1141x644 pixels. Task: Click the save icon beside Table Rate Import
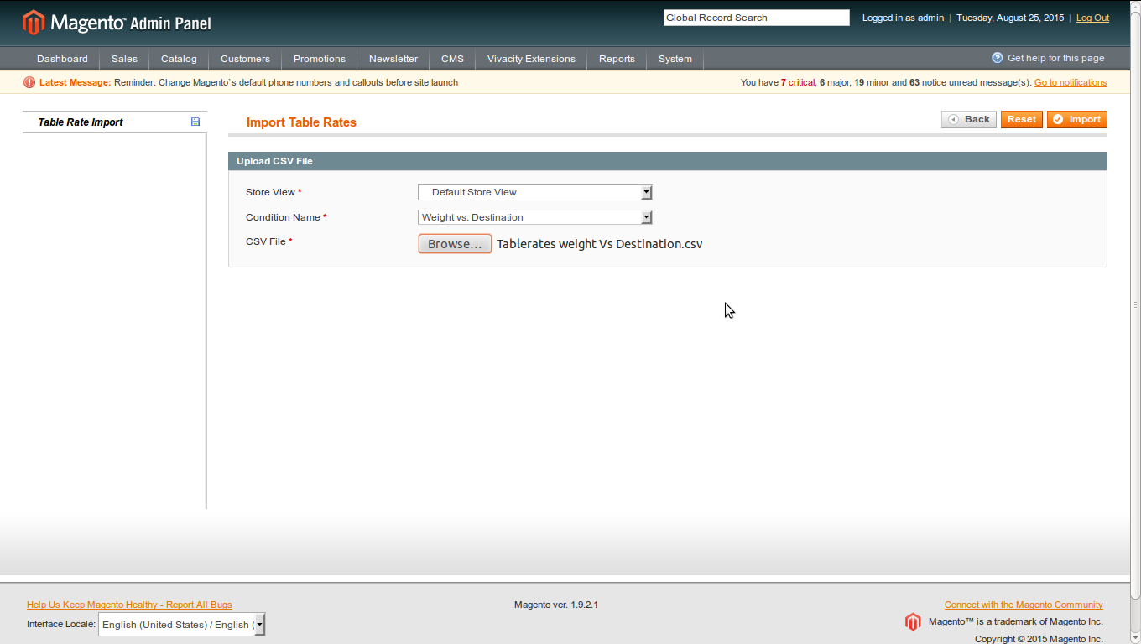point(195,122)
